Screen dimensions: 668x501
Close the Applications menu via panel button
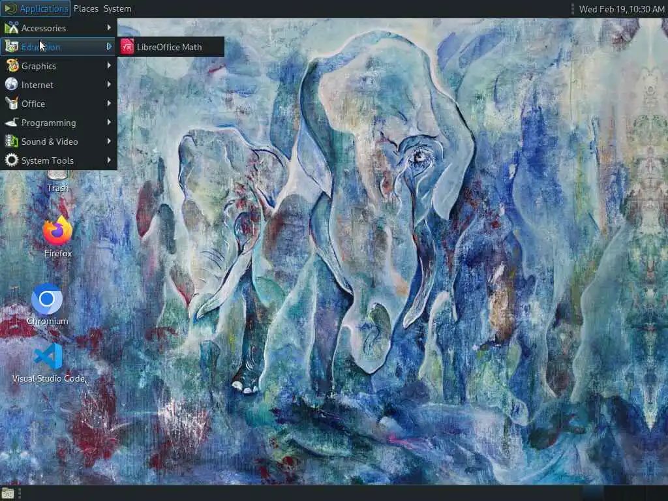point(36,8)
